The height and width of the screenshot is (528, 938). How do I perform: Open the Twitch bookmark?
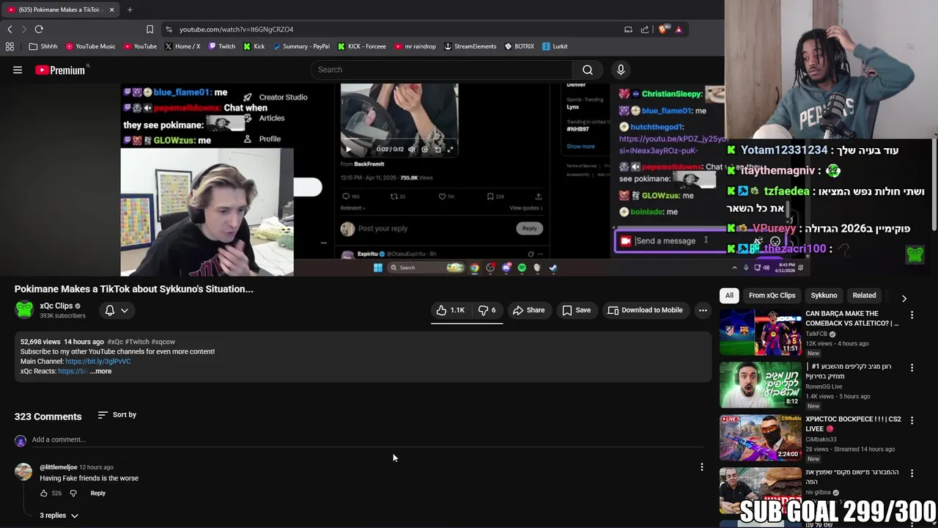[222, 46]
